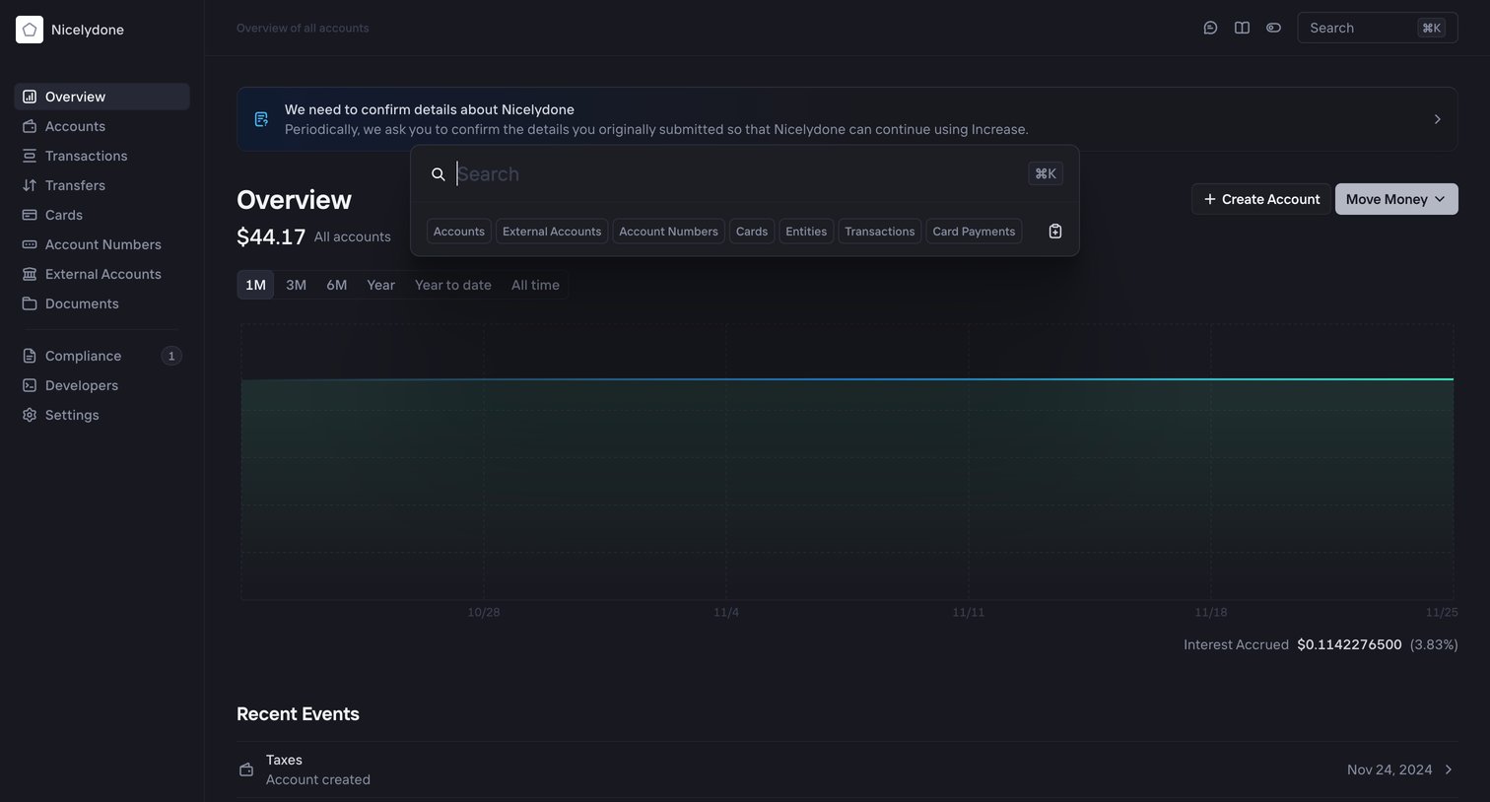Click the Cards sidebar icon
Viewport: 1490px width, 802px height.
pos(30,215)
